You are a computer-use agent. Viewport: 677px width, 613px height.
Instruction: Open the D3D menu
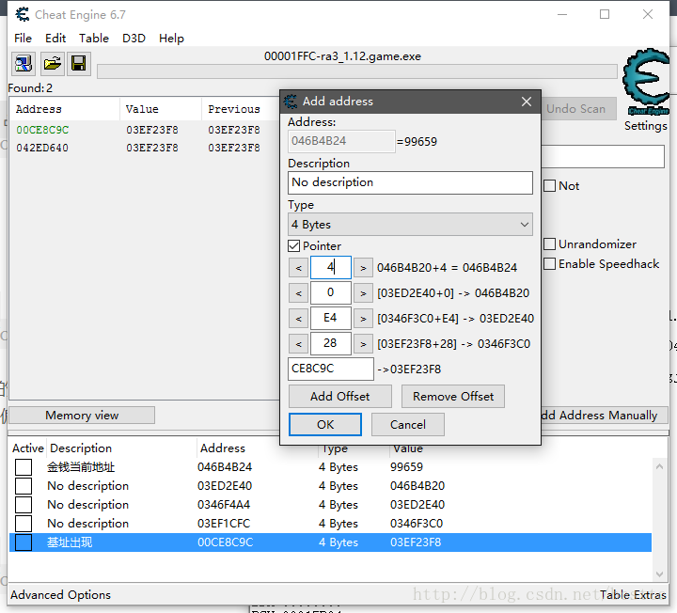pyautogui.click(x=134, y=38)
